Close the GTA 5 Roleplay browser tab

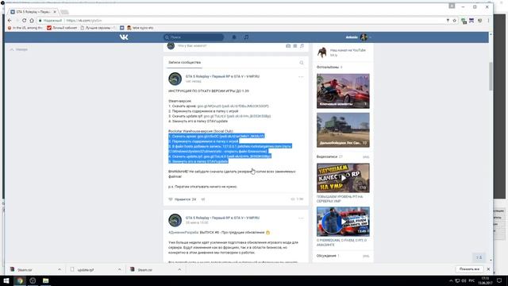tap(55, 12)
